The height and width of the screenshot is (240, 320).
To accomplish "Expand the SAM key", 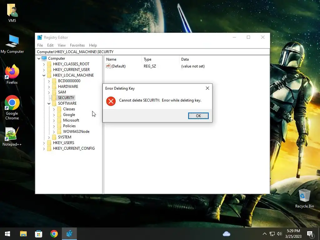I will (49, 92).
